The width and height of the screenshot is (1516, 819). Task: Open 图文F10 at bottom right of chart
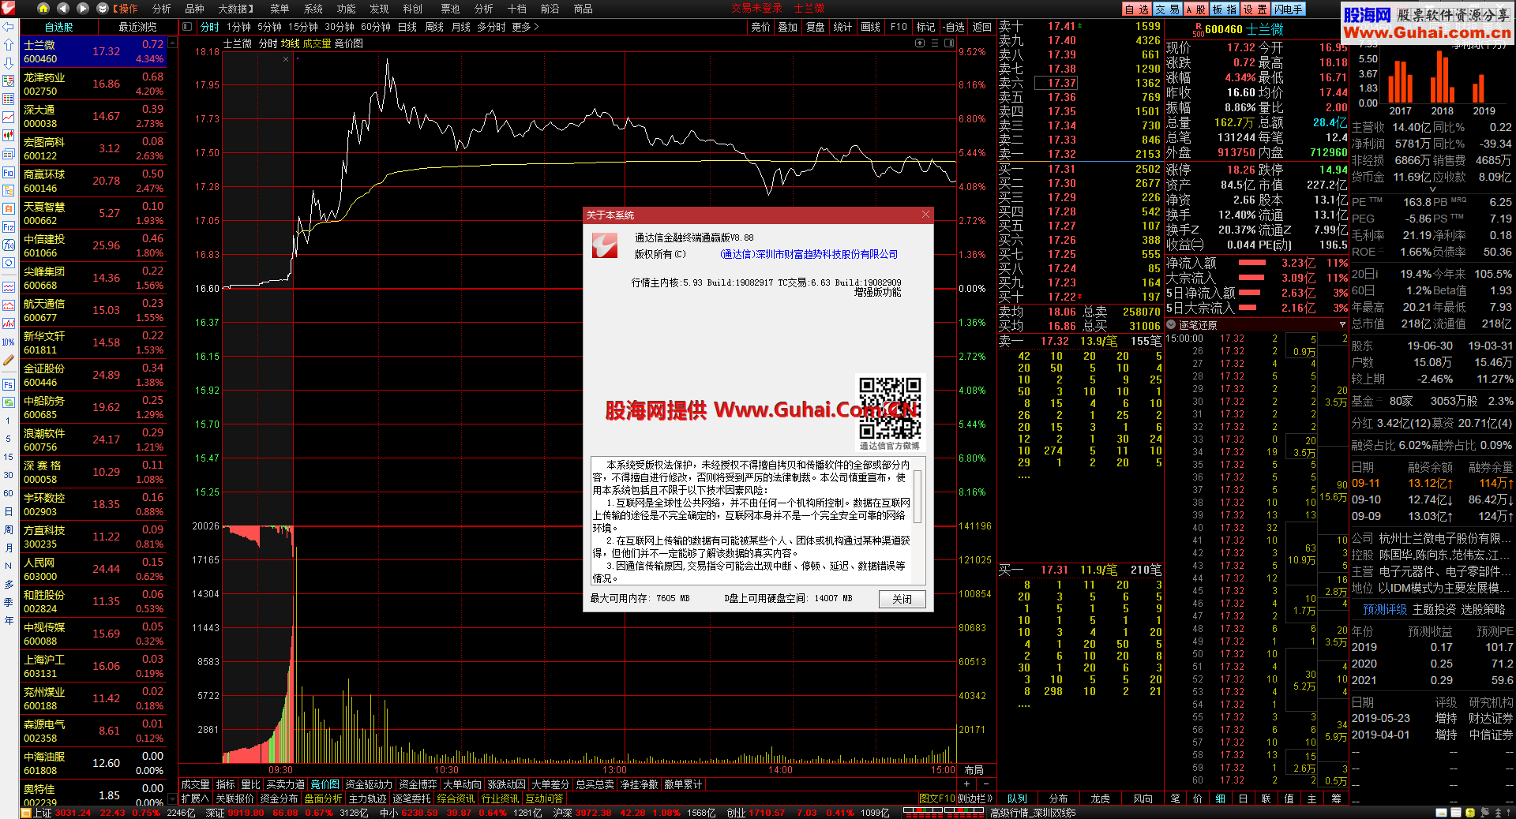click(937, 798)
